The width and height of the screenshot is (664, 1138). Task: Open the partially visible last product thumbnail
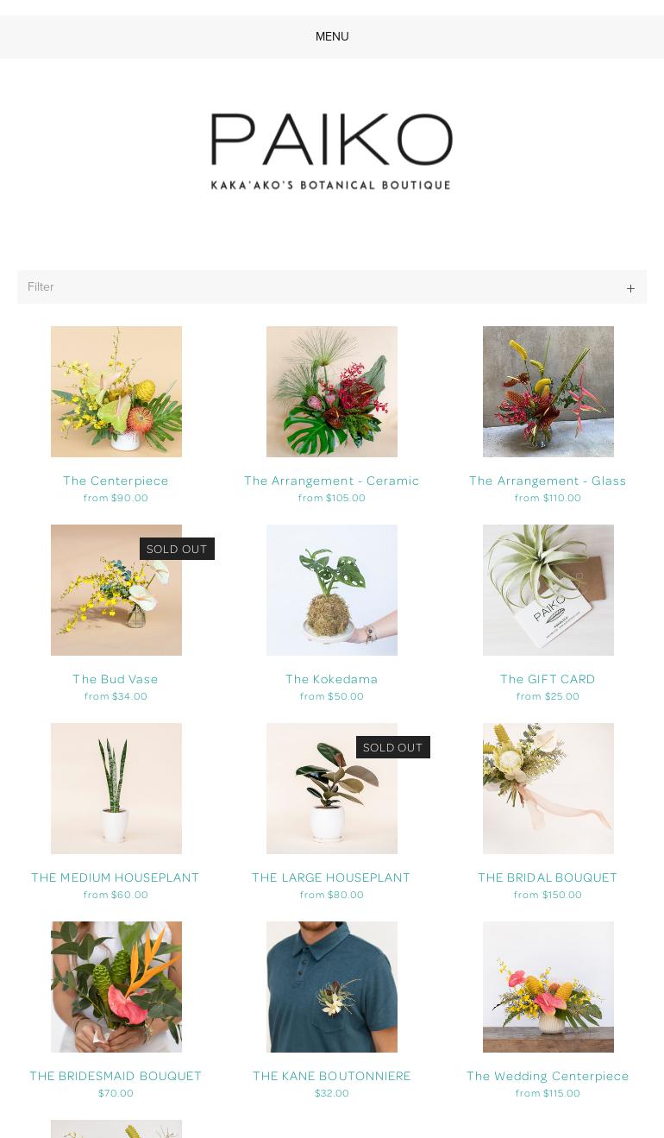coord(116,1129)
